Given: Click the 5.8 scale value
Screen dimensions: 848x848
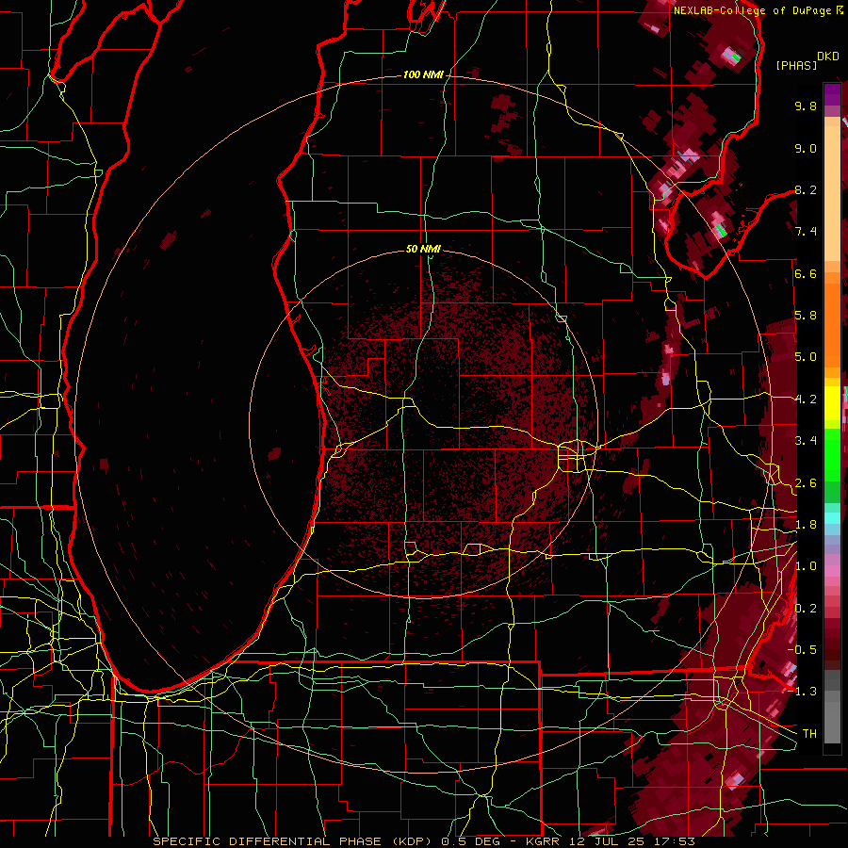Looking at the screenshot, I should 806,316.
